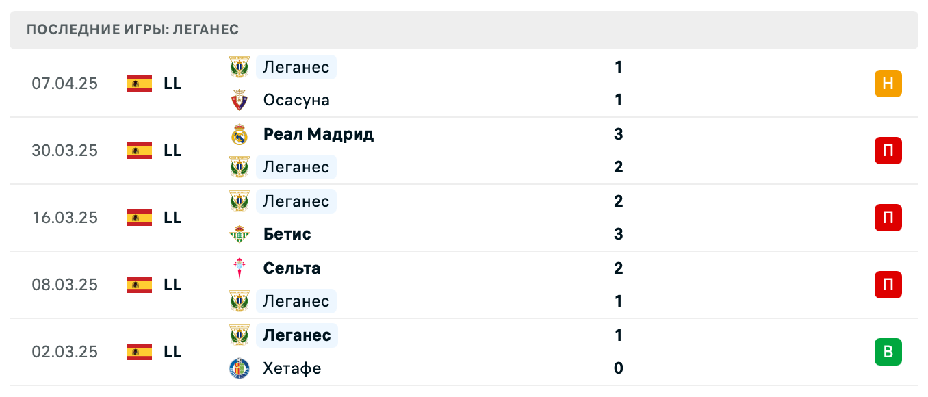
Task: Click the Celta club crest
Action: point(240,268)
